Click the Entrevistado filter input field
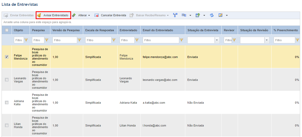The image size is (302, 137). click(x=127, y=40)
